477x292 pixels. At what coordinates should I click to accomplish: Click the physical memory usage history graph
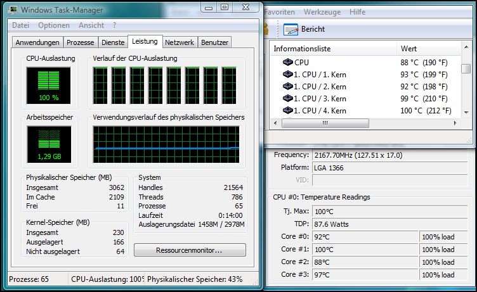coord(166,144)
